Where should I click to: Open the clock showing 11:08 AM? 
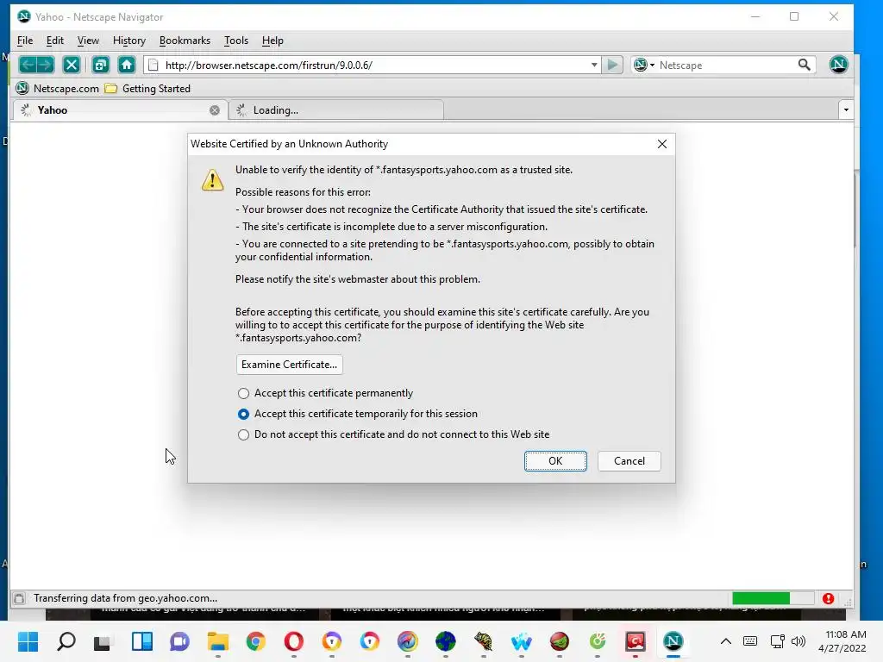click(842, 641)
